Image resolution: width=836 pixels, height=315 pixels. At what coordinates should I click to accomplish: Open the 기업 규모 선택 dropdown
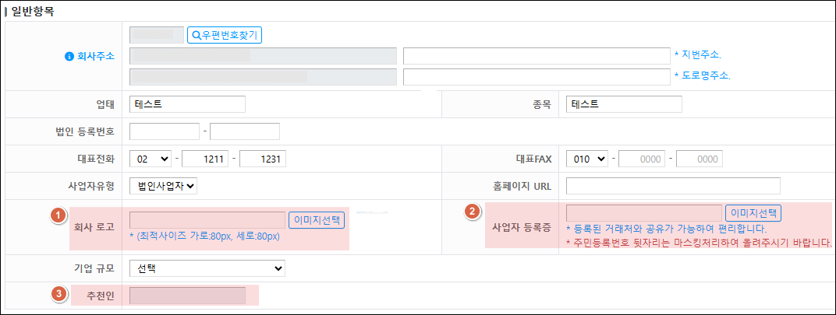(207, 268)
